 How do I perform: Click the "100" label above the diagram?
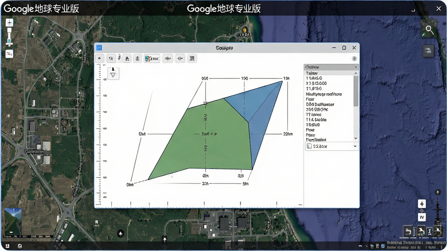coord(244,78)
